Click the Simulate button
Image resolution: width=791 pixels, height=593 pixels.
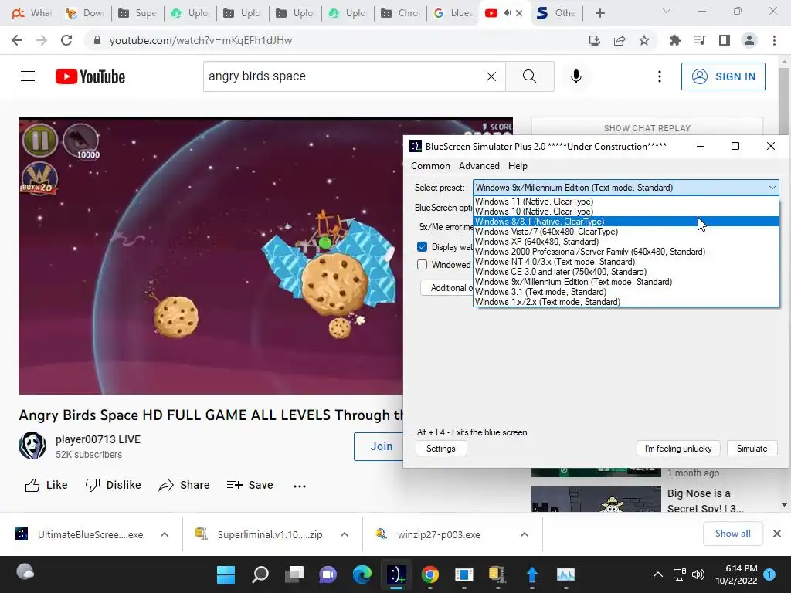[752, 449]
